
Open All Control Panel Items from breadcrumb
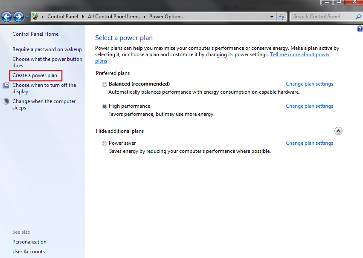tap(113, 17)
